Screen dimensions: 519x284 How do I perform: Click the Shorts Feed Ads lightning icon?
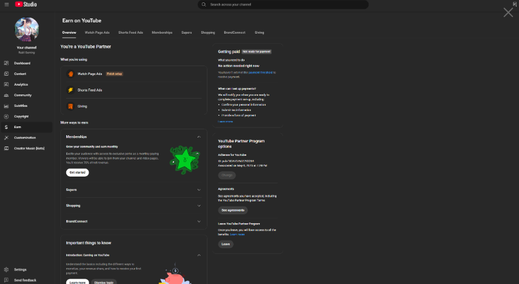70,90
